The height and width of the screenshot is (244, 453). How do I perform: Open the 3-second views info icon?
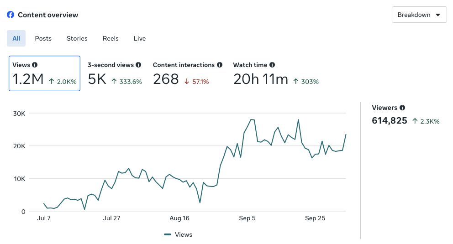(138, 65)
